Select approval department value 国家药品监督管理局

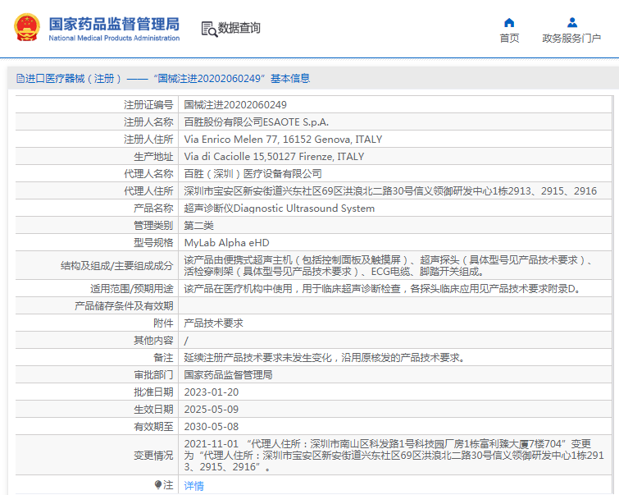(x=228, y=375)
